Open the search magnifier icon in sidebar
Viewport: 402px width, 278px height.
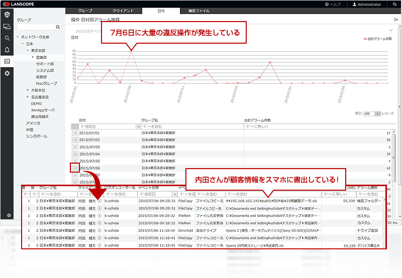(x=7, y=38)
